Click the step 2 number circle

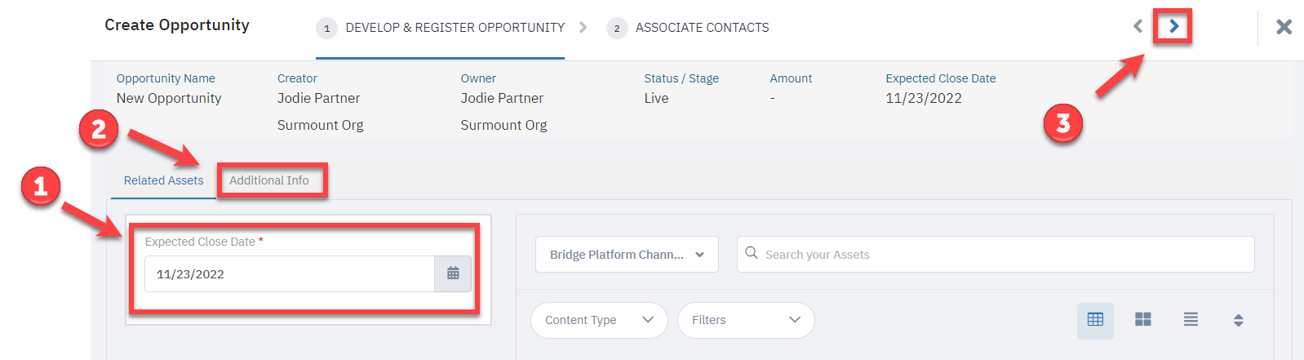pyautogui.click(x=617, y=29)
